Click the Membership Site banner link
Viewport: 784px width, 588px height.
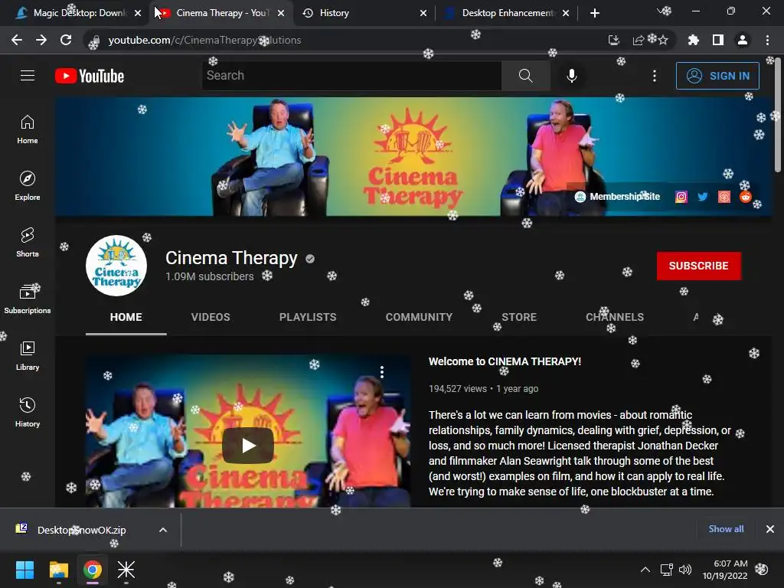click(x=617, y=197)
